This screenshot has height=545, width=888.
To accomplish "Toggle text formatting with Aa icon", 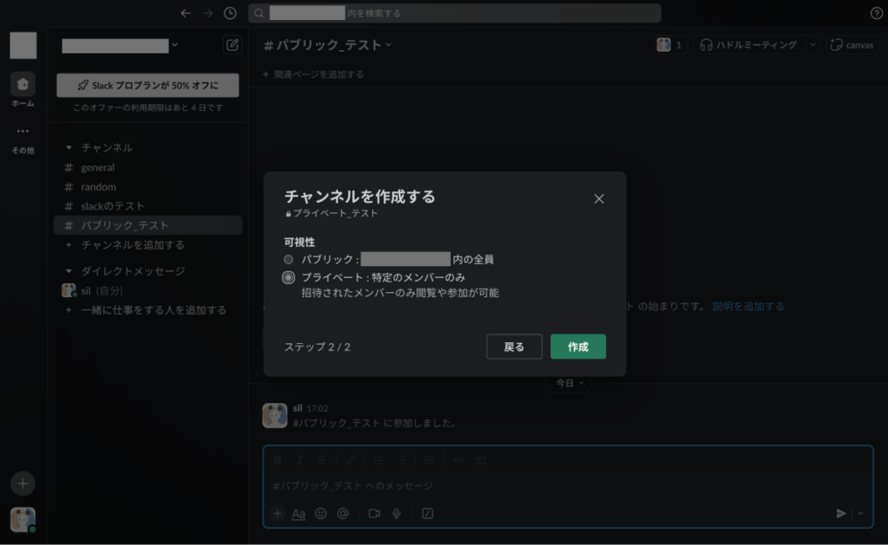I will point(298,513).
